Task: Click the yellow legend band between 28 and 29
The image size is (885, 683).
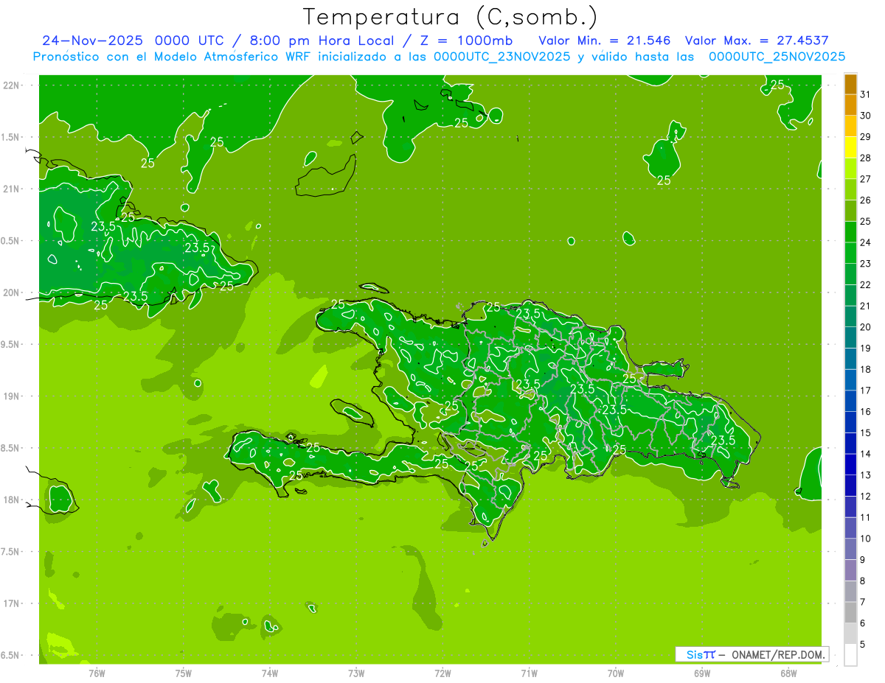Action: [x=850, y=147]
